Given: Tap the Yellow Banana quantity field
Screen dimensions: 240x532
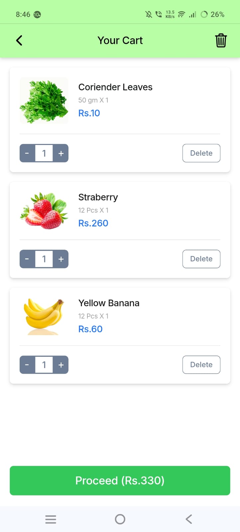Looking at the screenshot, I should click(x=44, y=365).
